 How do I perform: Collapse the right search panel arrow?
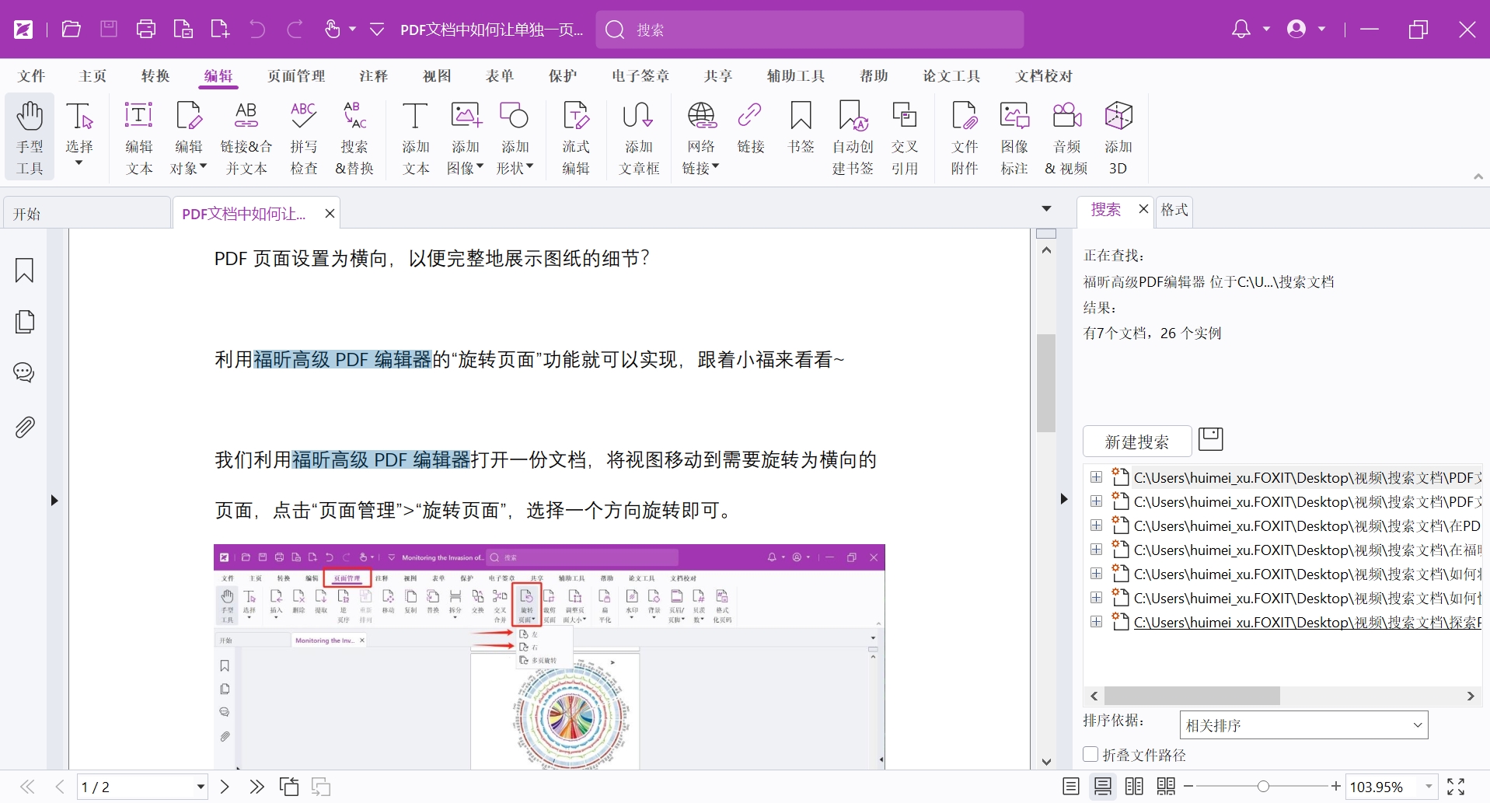pos(1064,499)
